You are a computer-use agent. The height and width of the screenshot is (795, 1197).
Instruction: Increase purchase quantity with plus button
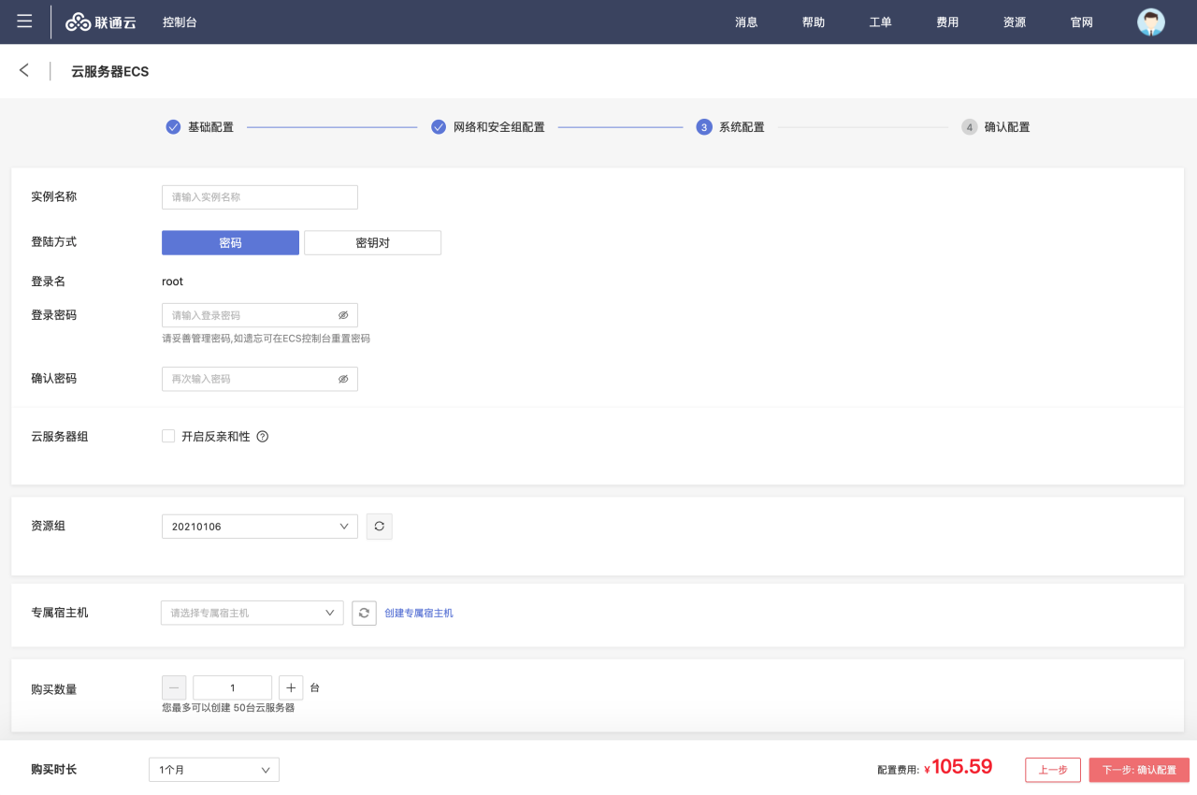(x=290, y=687)
